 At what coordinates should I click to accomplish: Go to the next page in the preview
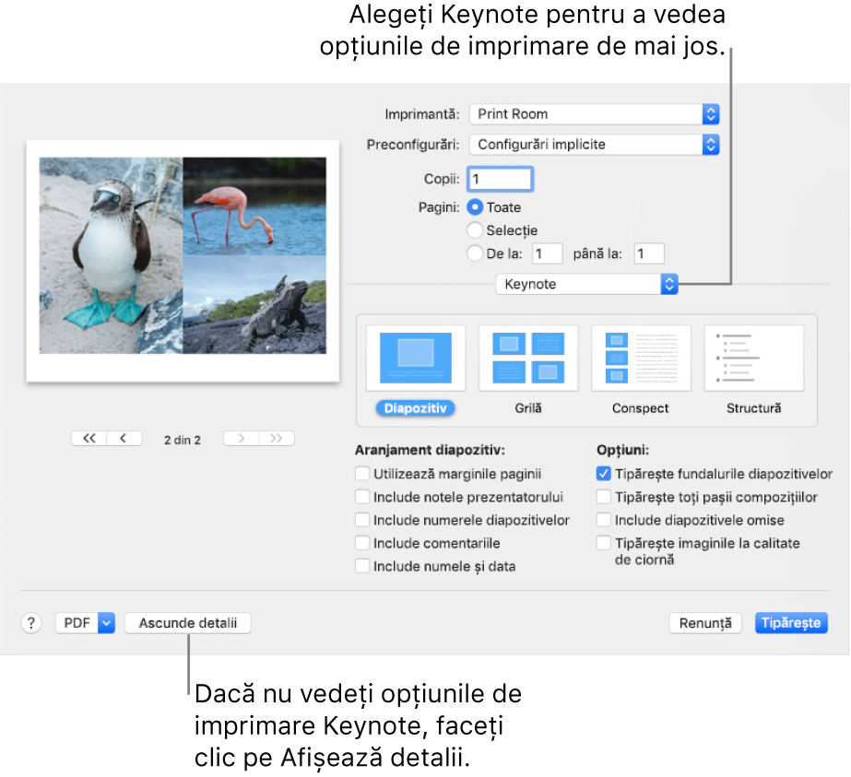tap(240, 438)
